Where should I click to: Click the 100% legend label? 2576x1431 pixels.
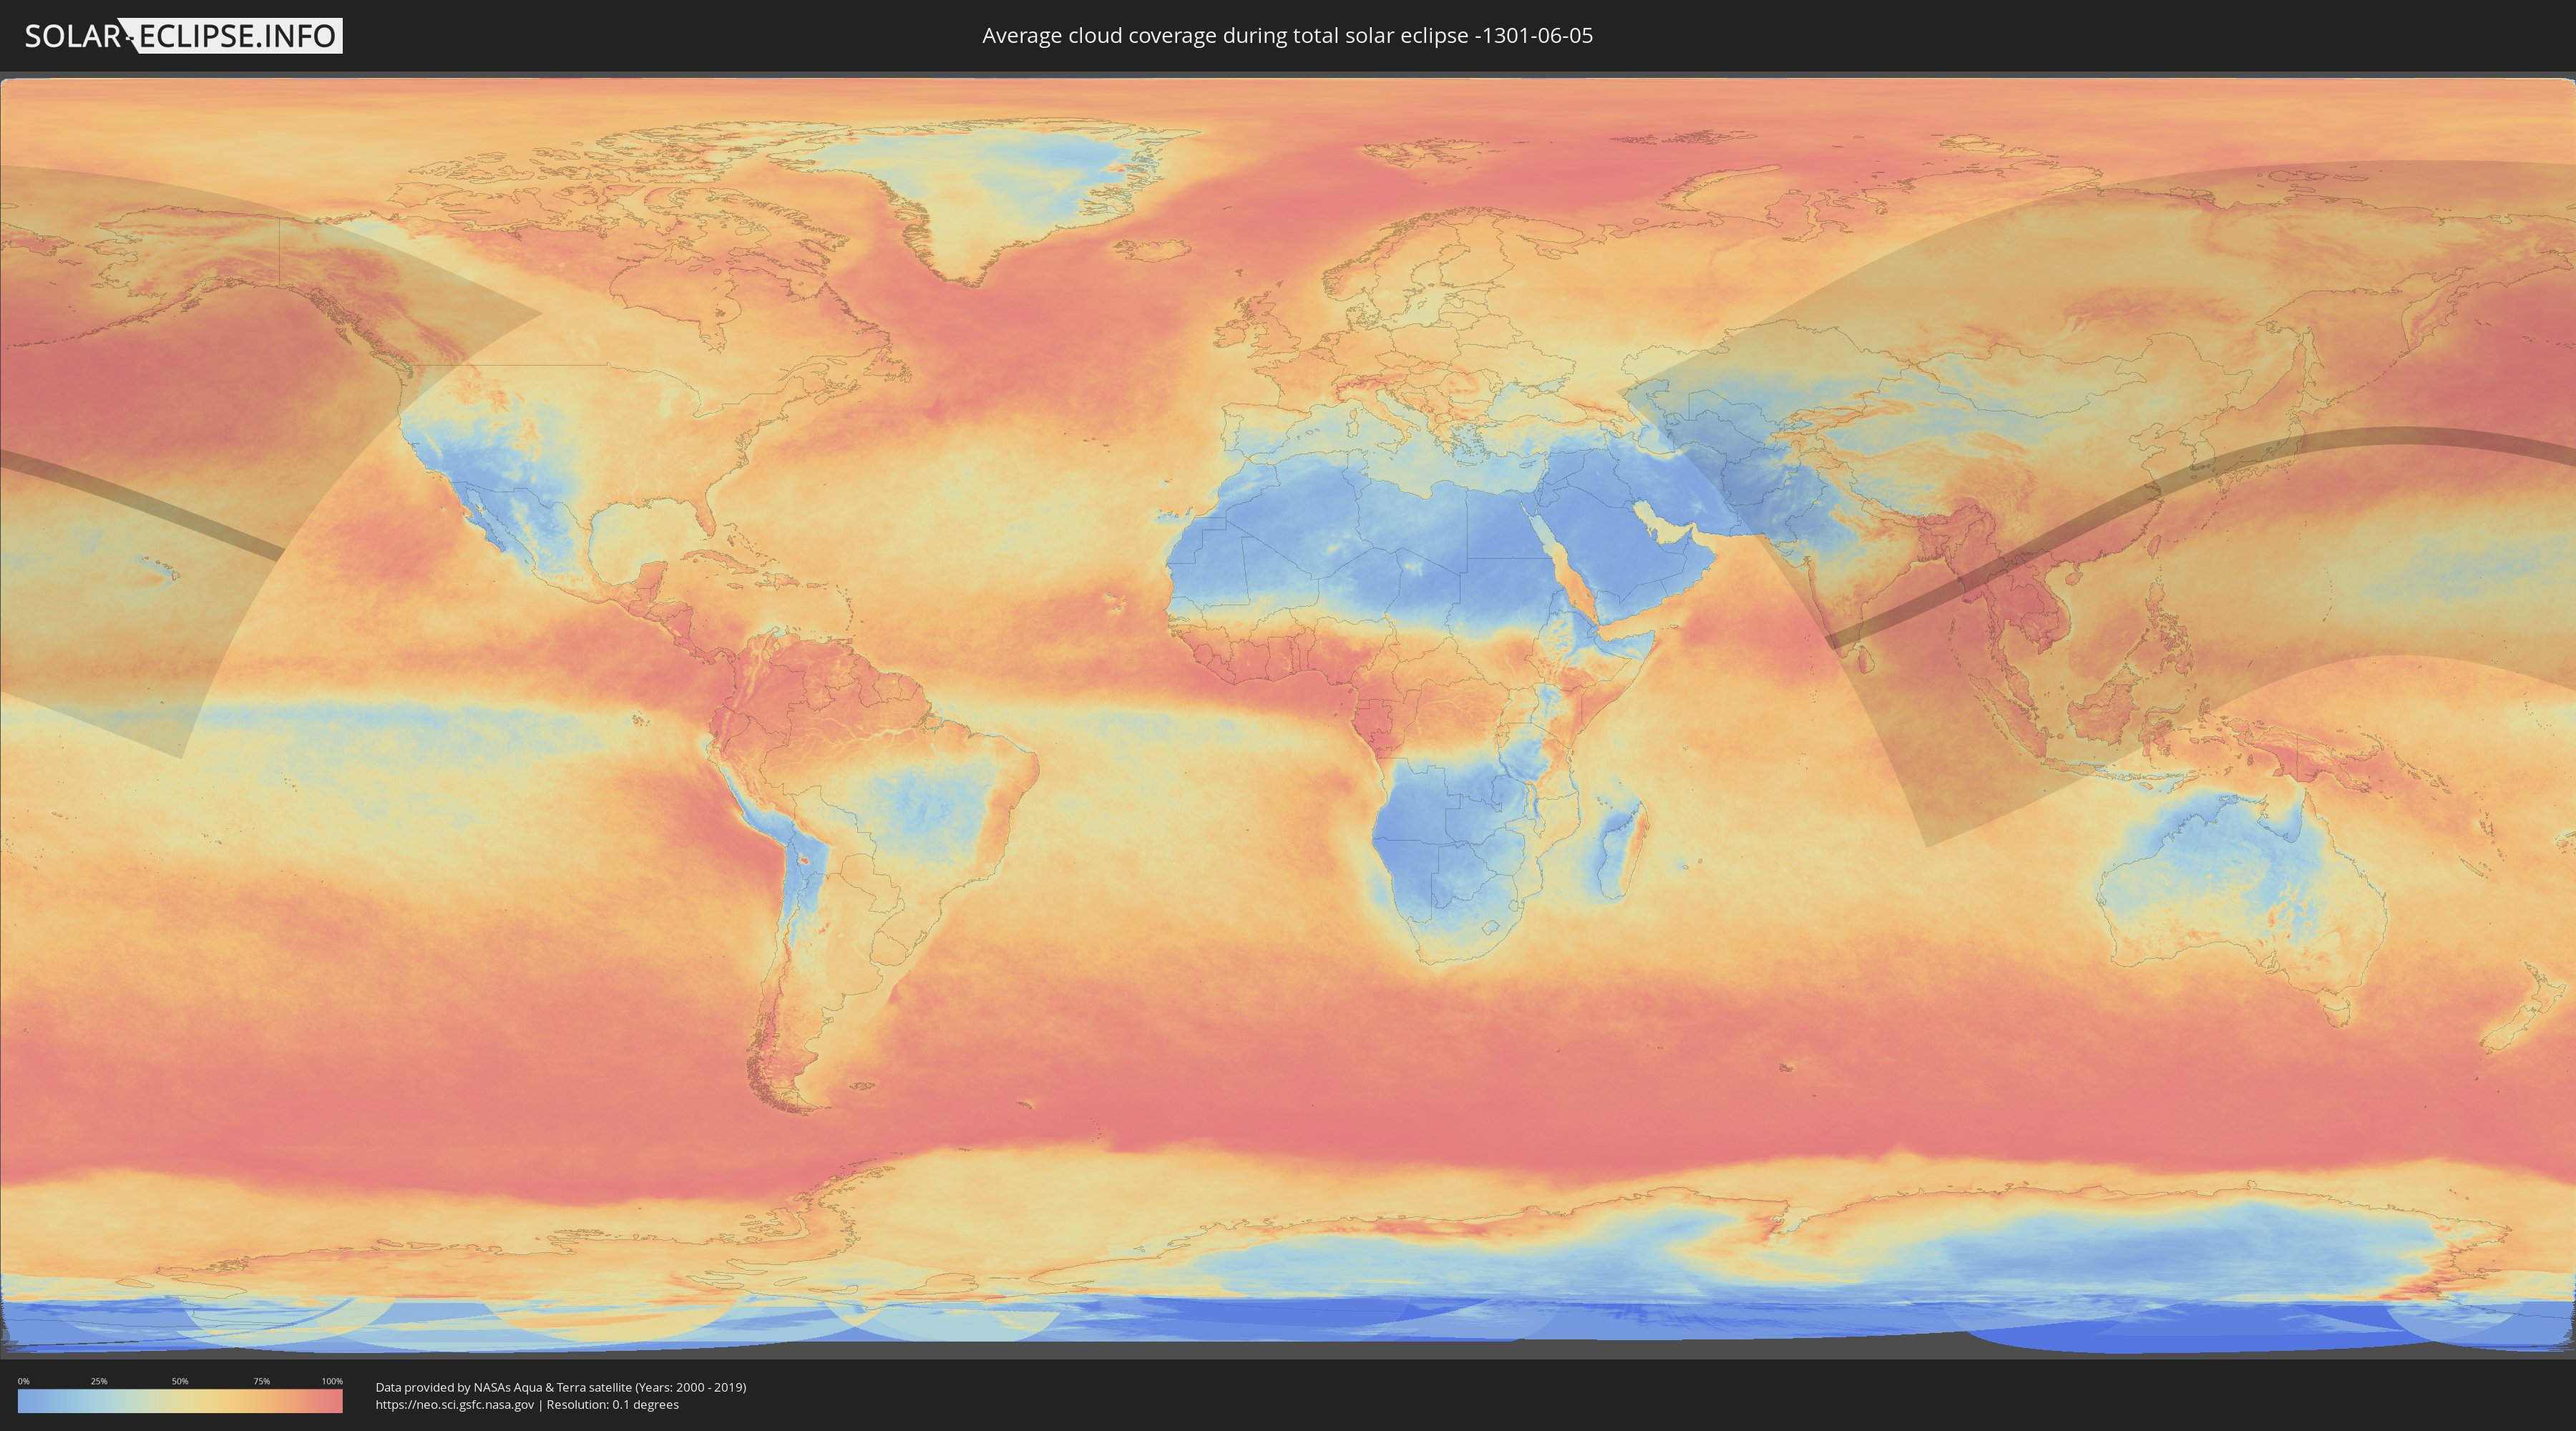pyautogui.click(x=332, y=1381)
